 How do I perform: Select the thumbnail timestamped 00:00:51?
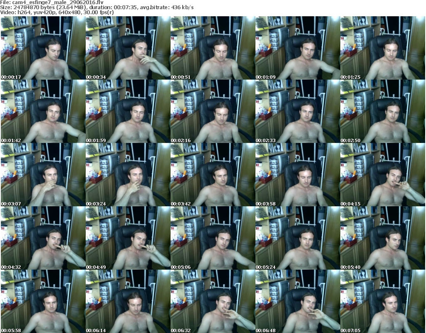click(213, 48)
